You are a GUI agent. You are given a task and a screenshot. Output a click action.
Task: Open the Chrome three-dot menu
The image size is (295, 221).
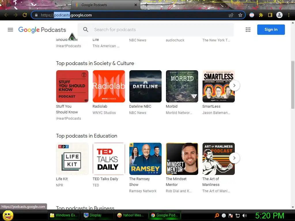pos(289,15)
